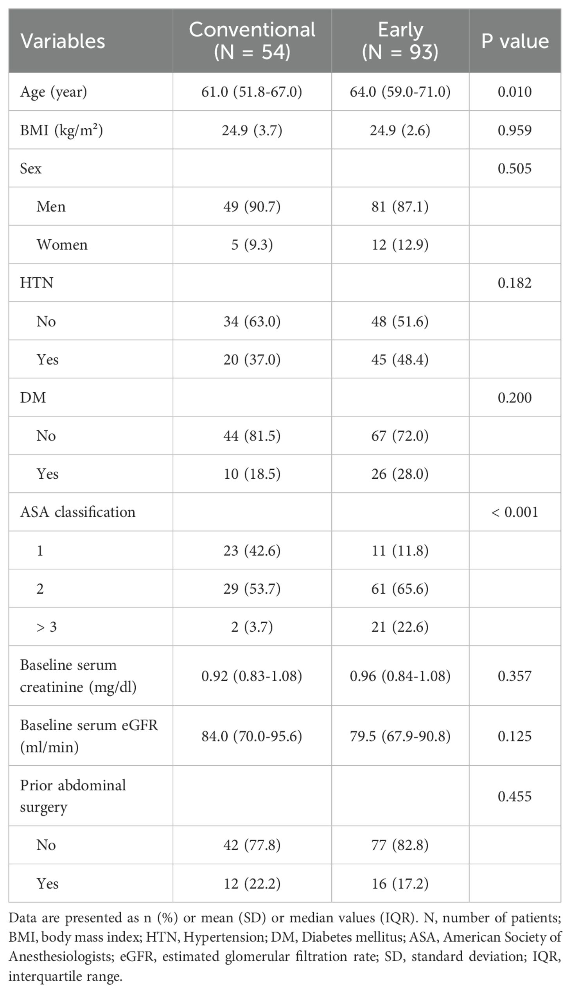Select the Baseline serum eGFR row label

pos(89,736)
